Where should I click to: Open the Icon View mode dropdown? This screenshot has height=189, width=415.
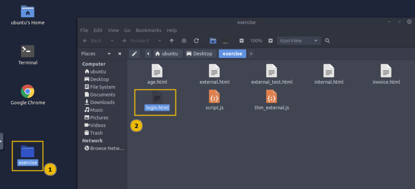click(299, 41)
